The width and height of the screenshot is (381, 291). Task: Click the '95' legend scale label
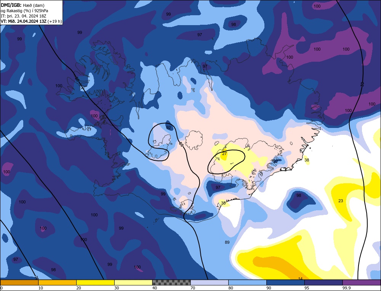(307, 288)
